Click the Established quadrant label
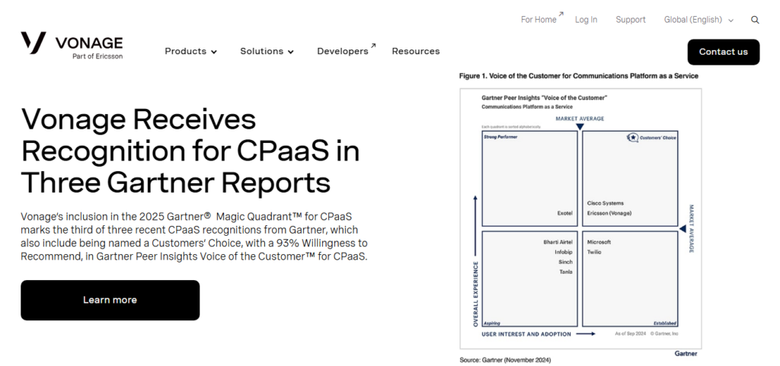Image resolution: width=780 pixels, height=366 pixels. (x=665, y=323)
